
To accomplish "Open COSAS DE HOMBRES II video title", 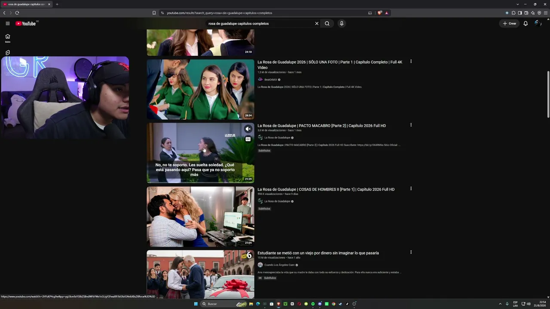I will click(x=326, y=189).
